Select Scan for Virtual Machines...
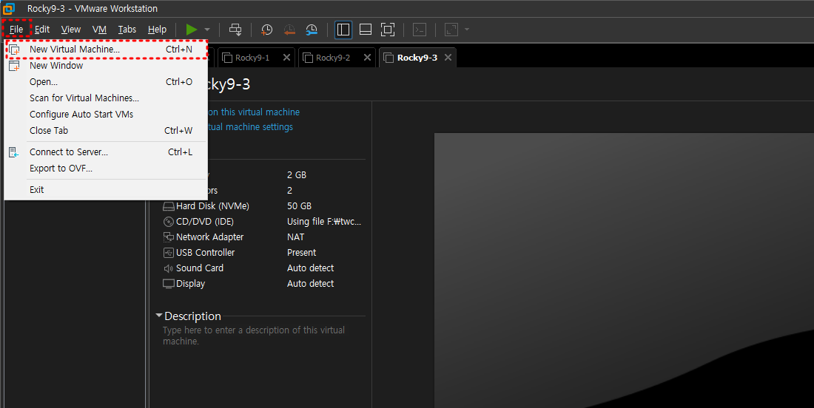Screen dimensions: 814x408 (106, 98)
